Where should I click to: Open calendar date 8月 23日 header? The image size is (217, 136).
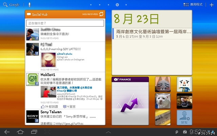click(136, 19)
